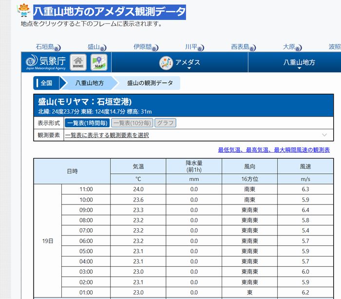Image resolution: width=341 pixels, height=299 pixels.
Task: Switch to 一覧表(10分毎) view
Action: [132, 123]
